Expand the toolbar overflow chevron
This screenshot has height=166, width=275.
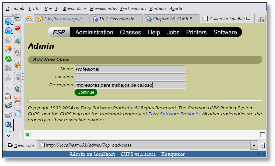[8, 134]
